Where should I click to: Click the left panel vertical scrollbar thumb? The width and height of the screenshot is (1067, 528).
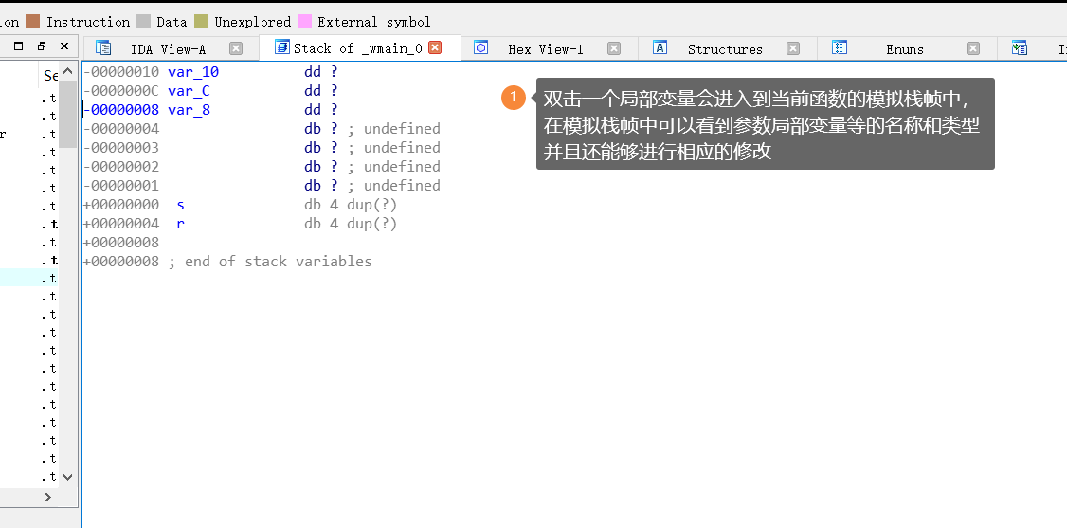[x=67, y=114]
